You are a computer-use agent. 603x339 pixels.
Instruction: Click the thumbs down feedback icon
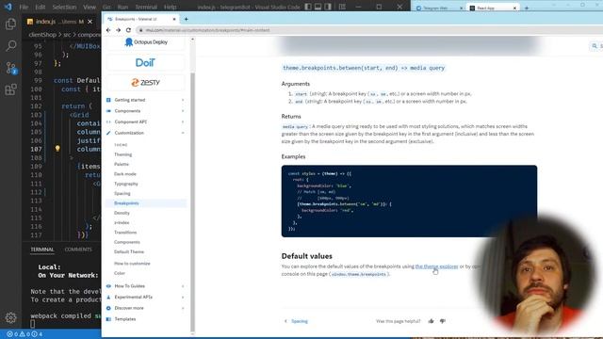pyautogui.click(x=443, y=321)
